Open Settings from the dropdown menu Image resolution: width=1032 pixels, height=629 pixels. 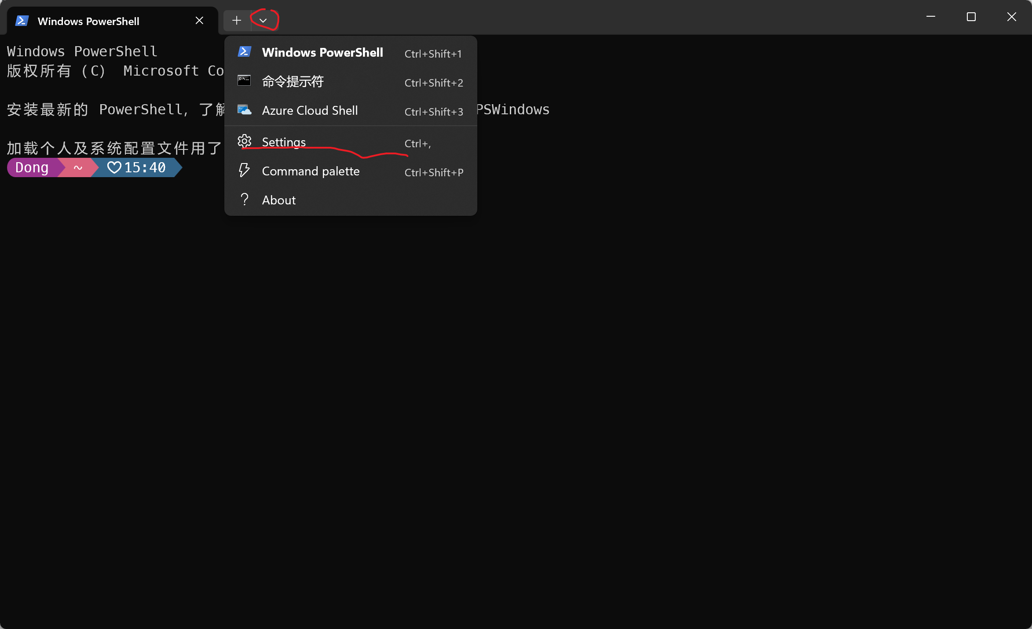point(284,142)
